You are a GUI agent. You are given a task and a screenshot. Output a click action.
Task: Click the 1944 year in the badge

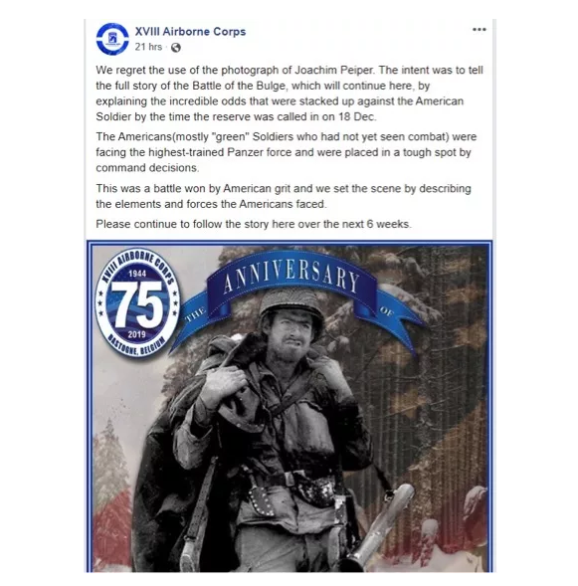tap(136, 274)
